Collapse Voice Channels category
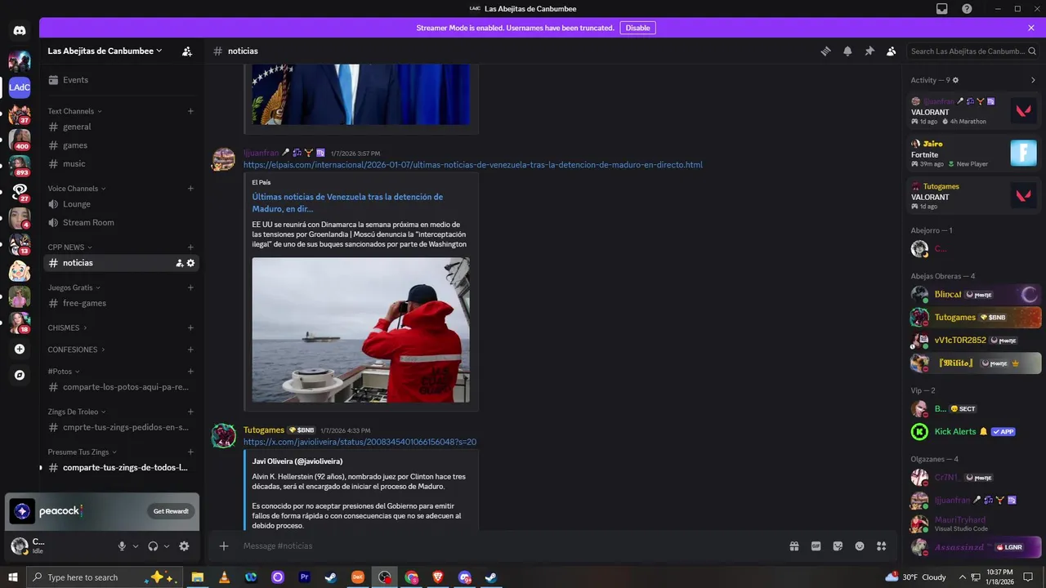Screen dimensions: 1046x588 (77, 189)
